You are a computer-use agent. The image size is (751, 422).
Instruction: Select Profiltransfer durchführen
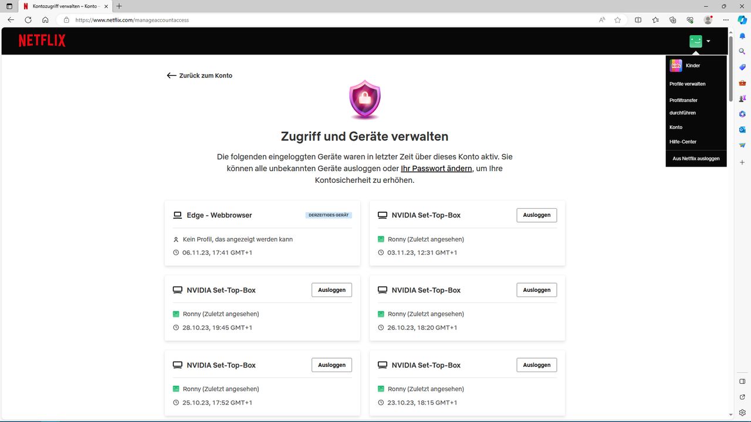click(684, 106)
